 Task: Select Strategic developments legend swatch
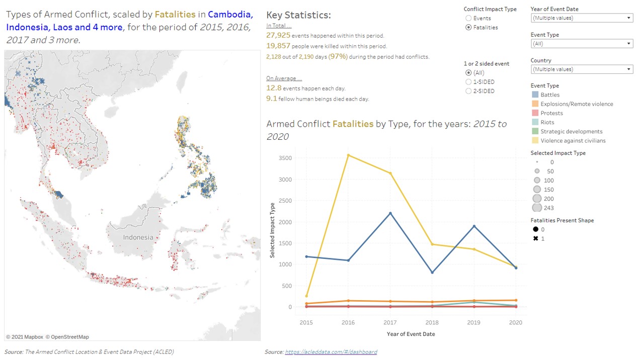tap(535, 132)
